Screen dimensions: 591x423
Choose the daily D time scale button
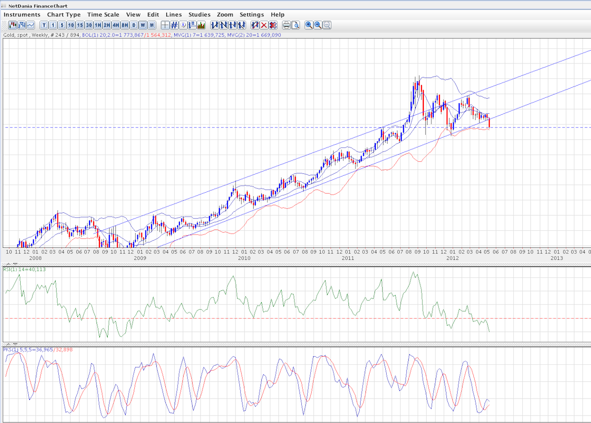click(134, 25)
